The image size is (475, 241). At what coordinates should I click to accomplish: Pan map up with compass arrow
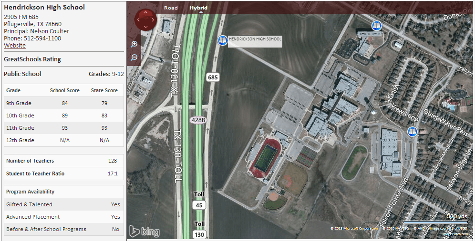click(x=146, y=12)
